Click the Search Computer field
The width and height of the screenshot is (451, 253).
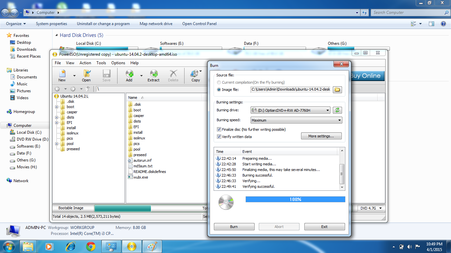click(410, 13)
